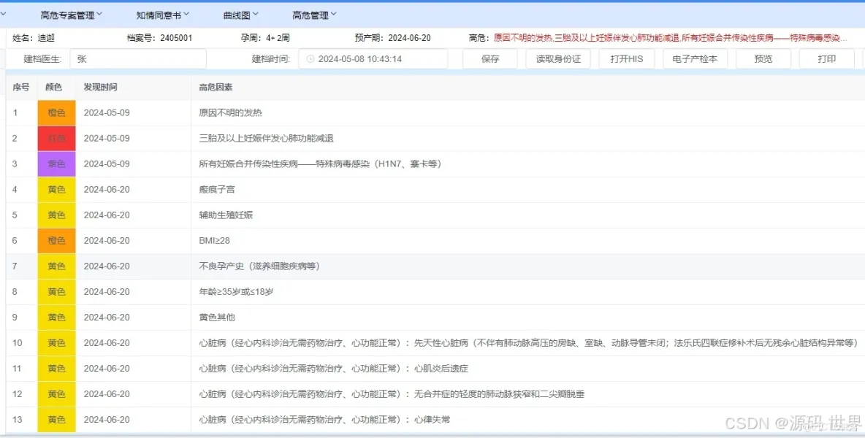865x438 pixels.
Task: Click the 2024-05-09 date in row 1
Action: [107, 113]
